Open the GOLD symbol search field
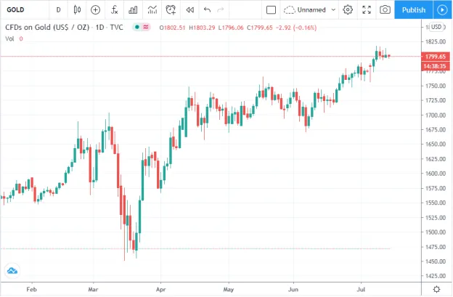This screenshot has height=297, width=453. (15, 10)
